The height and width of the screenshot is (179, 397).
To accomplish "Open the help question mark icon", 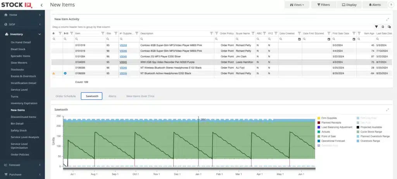I will pyautogui.click(x=391, y=5).
